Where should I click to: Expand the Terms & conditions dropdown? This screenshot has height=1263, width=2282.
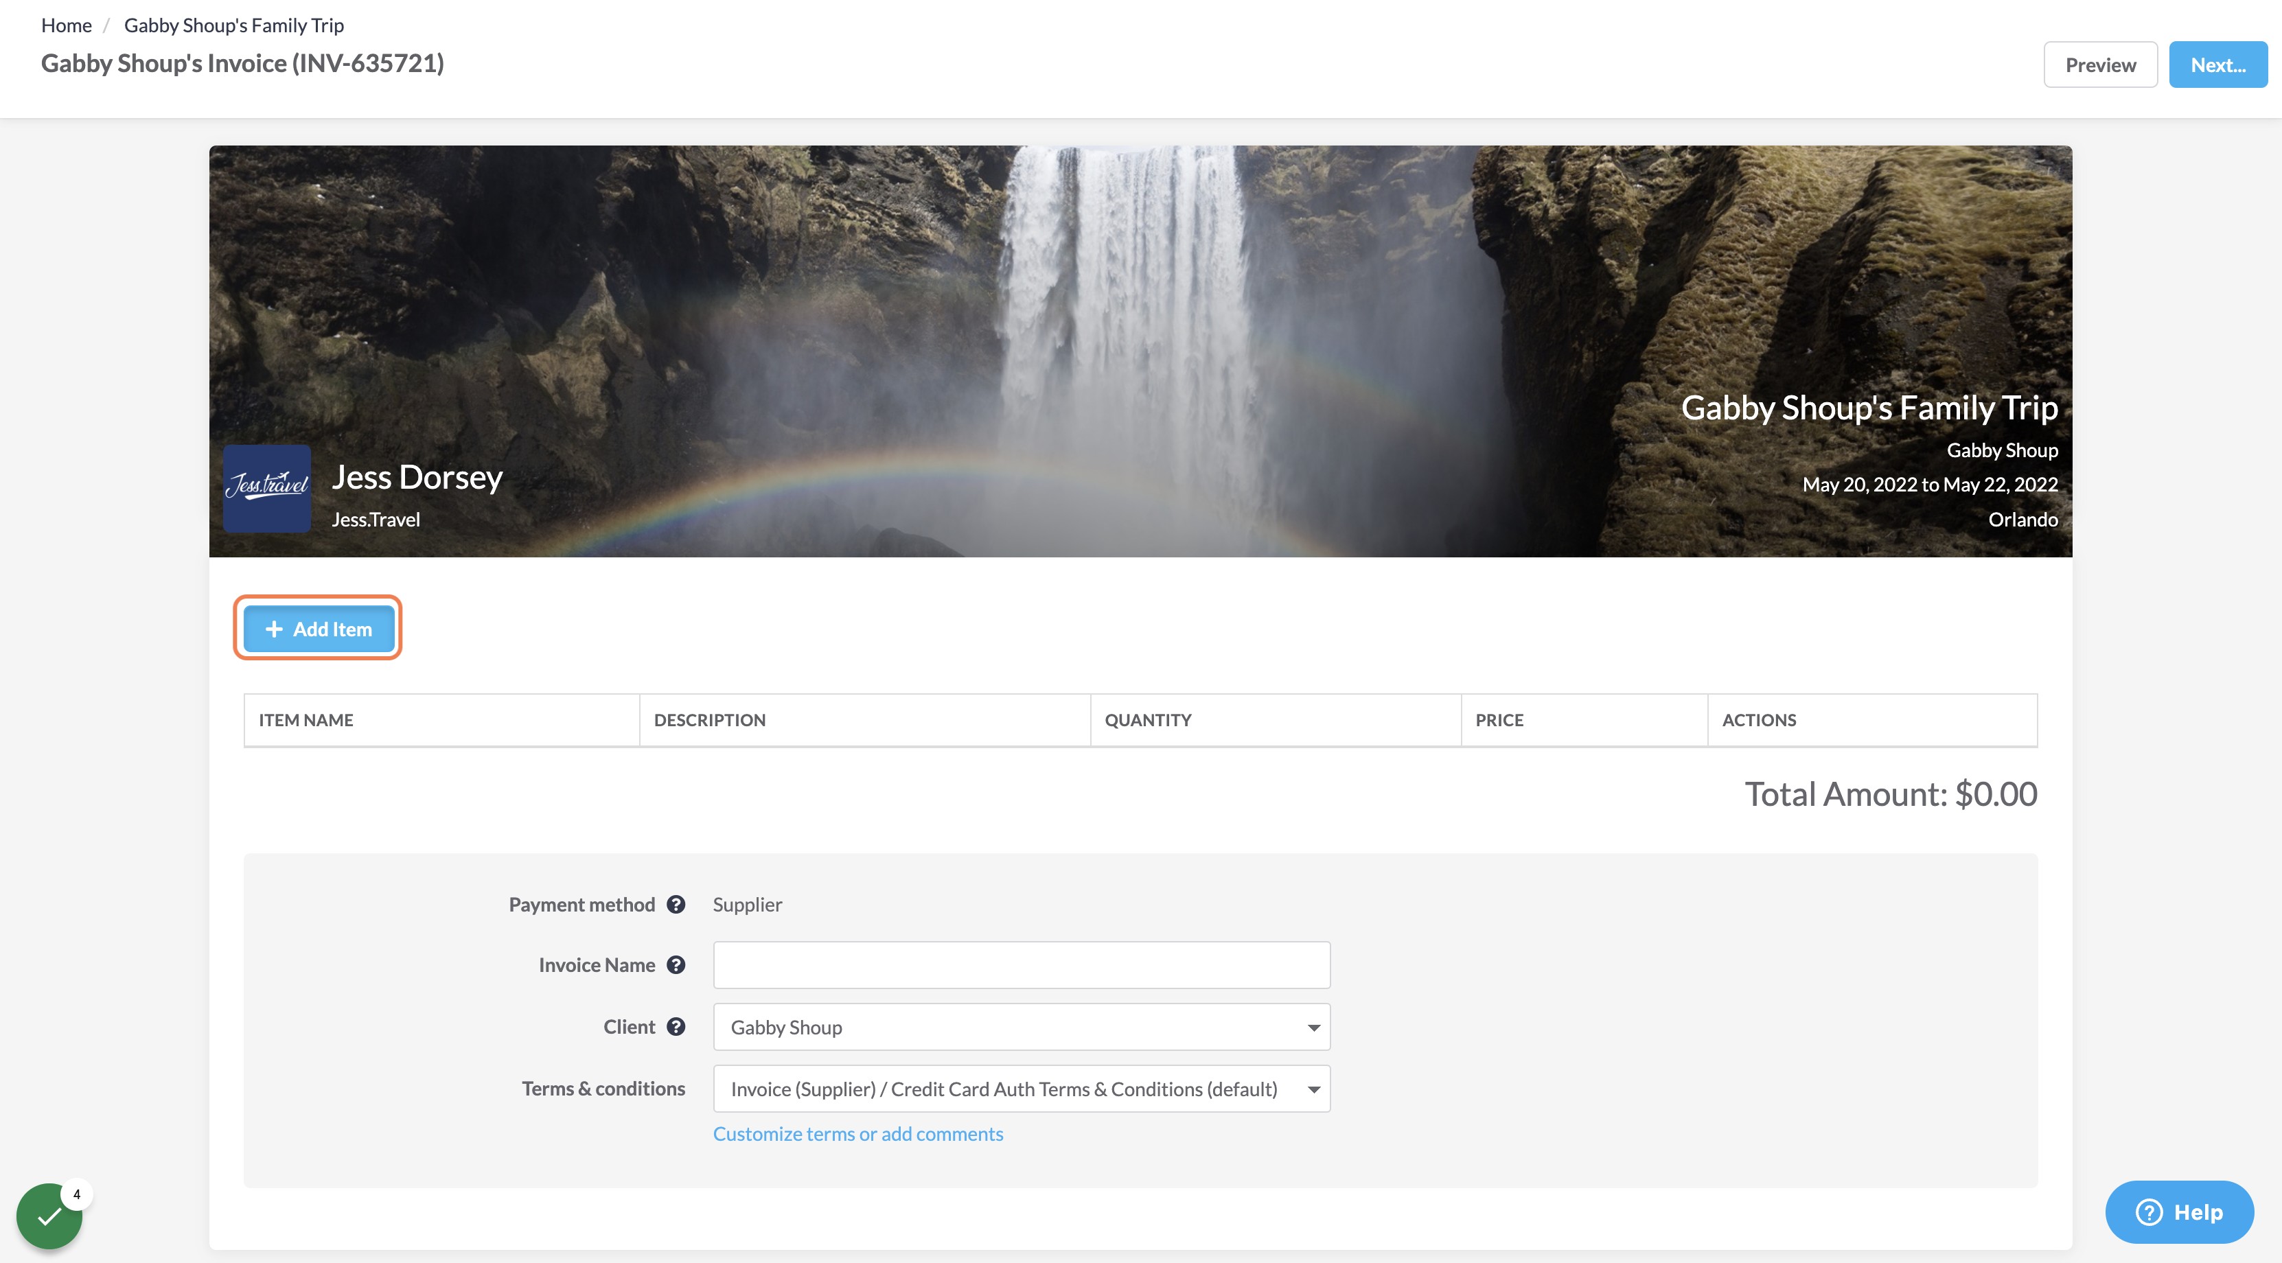1022,1089
